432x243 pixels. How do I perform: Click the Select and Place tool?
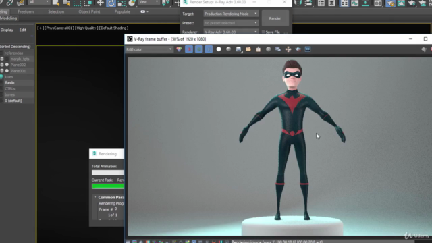132,3
